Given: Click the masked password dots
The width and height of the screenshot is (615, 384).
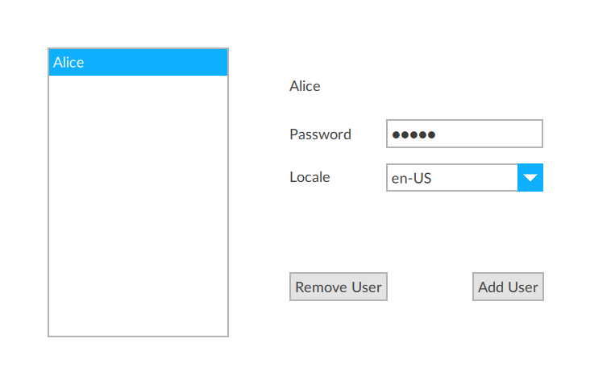Looking at the screenshot, I should coord(413,135).
